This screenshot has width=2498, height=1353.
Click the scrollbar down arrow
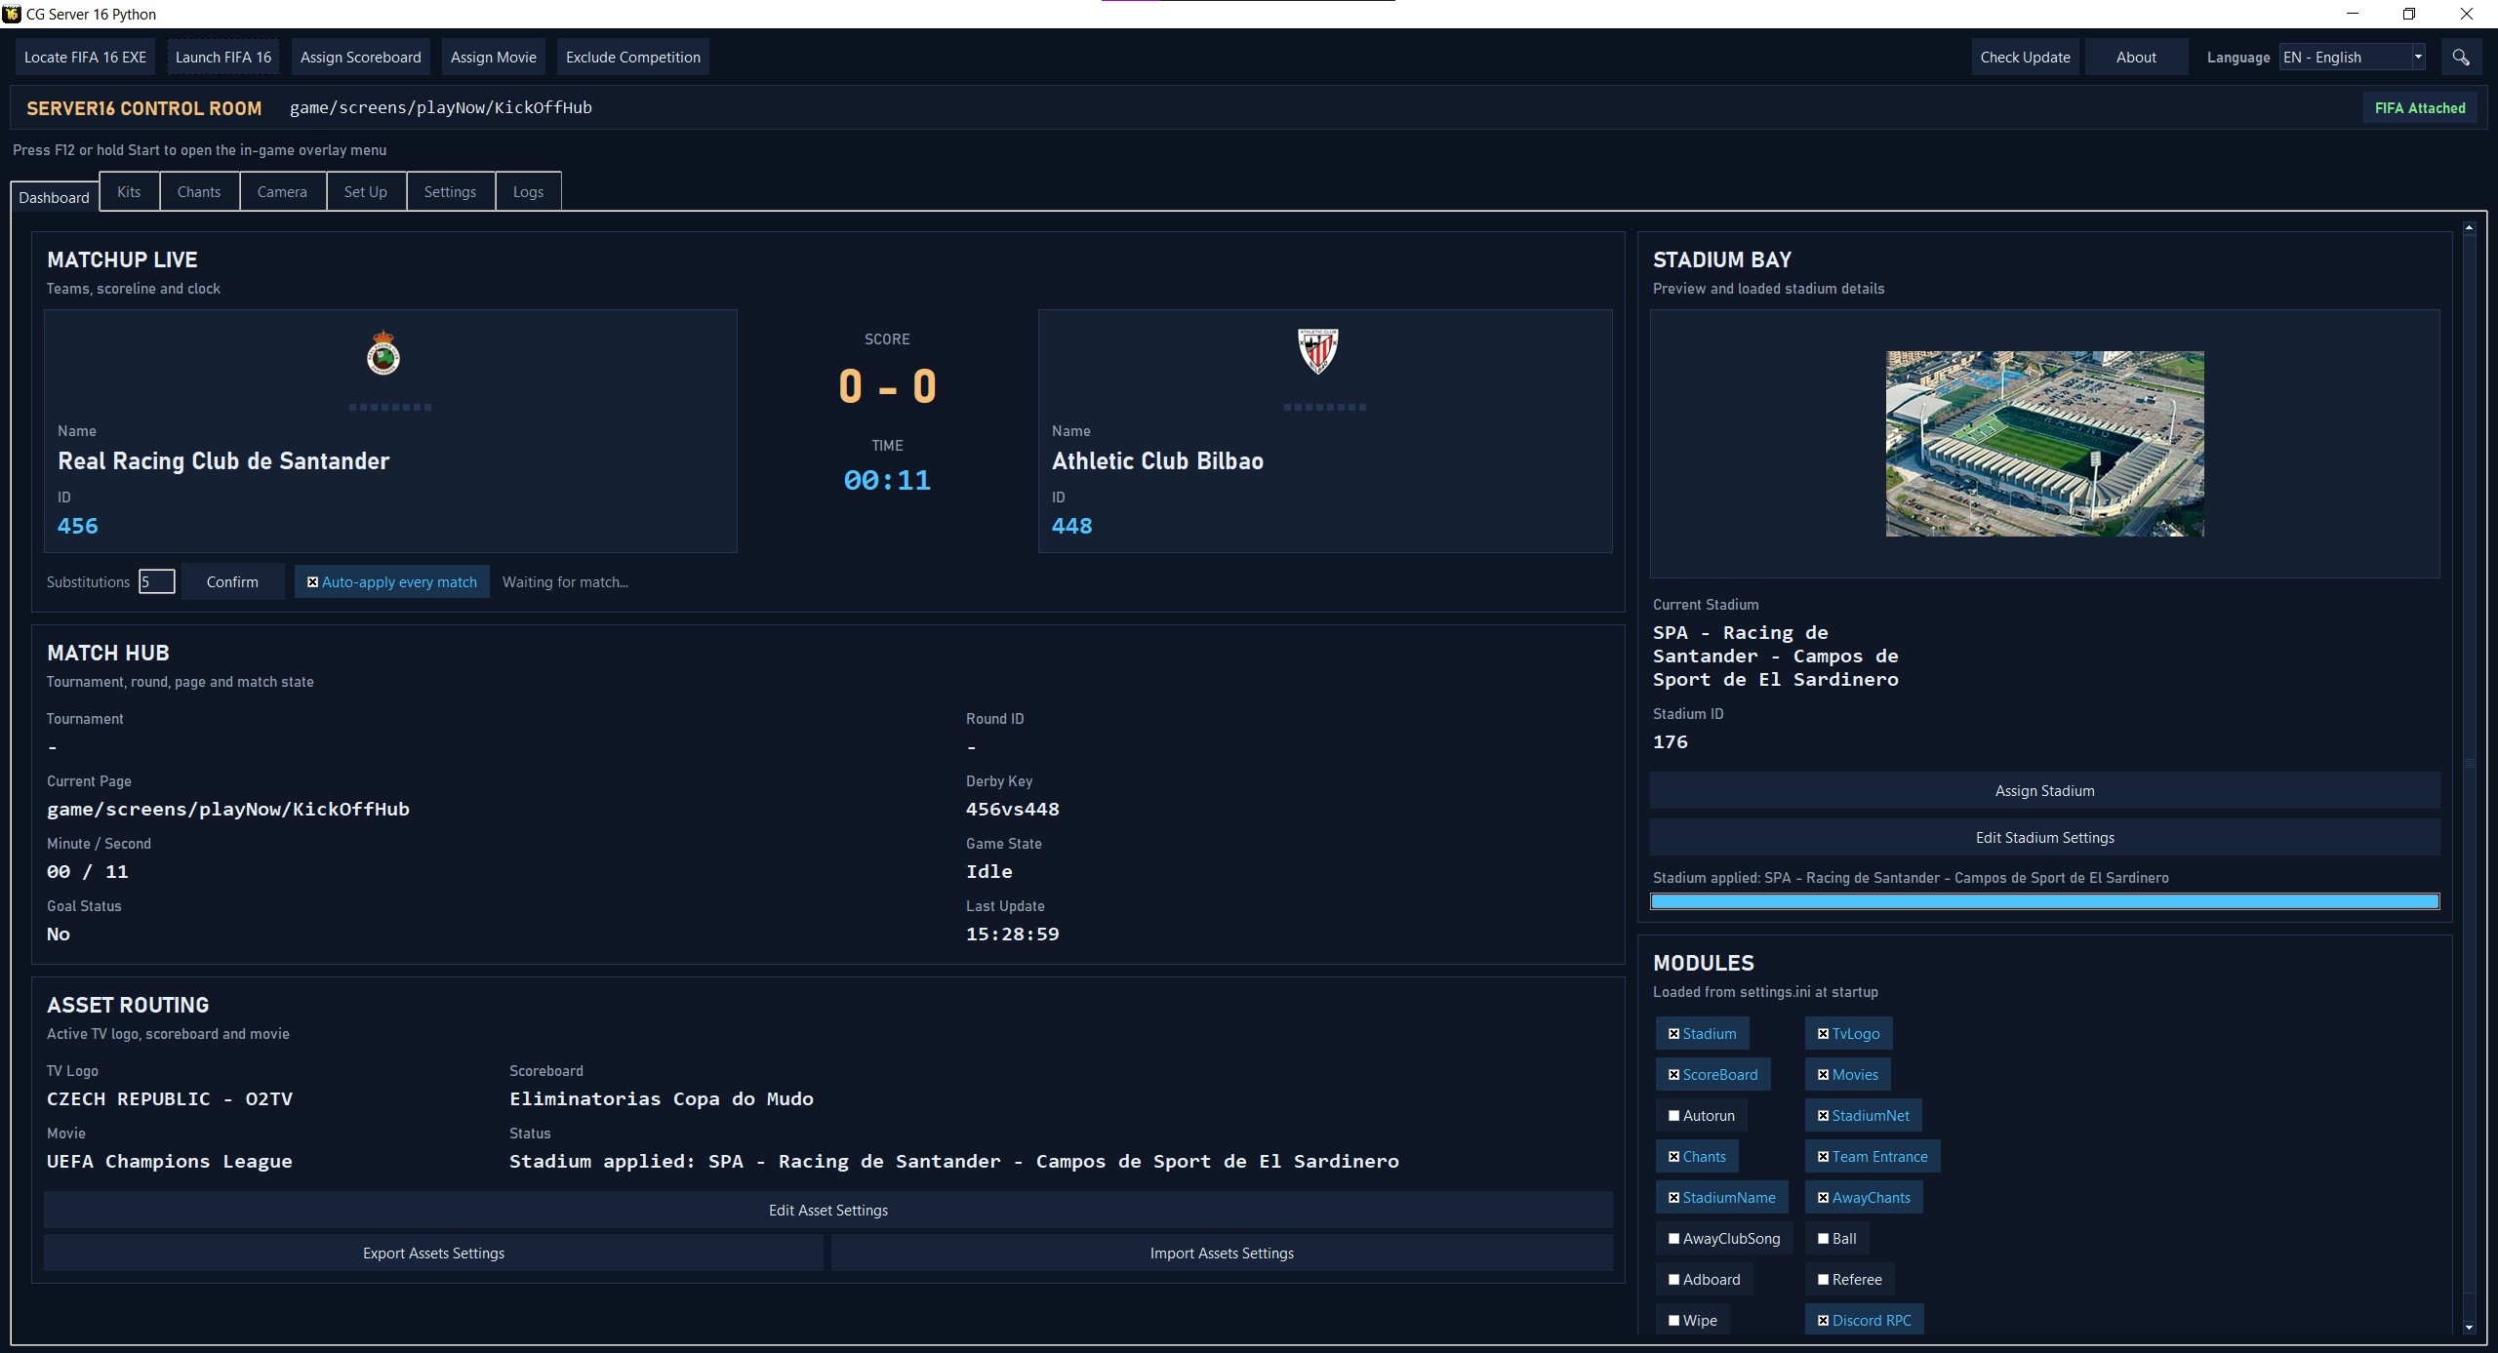pyautogui.click(x=2470, y=1328)
